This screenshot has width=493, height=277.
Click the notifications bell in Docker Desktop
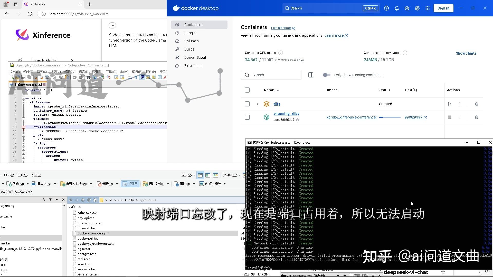pyautogui.click(x=396, y=8)
